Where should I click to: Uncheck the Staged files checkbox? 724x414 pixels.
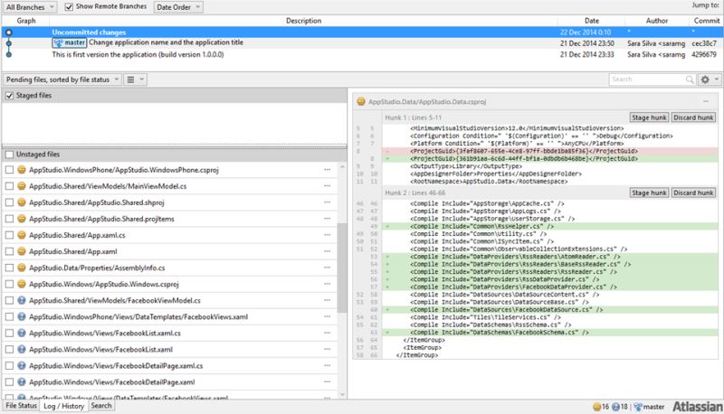tap(9, 96)
